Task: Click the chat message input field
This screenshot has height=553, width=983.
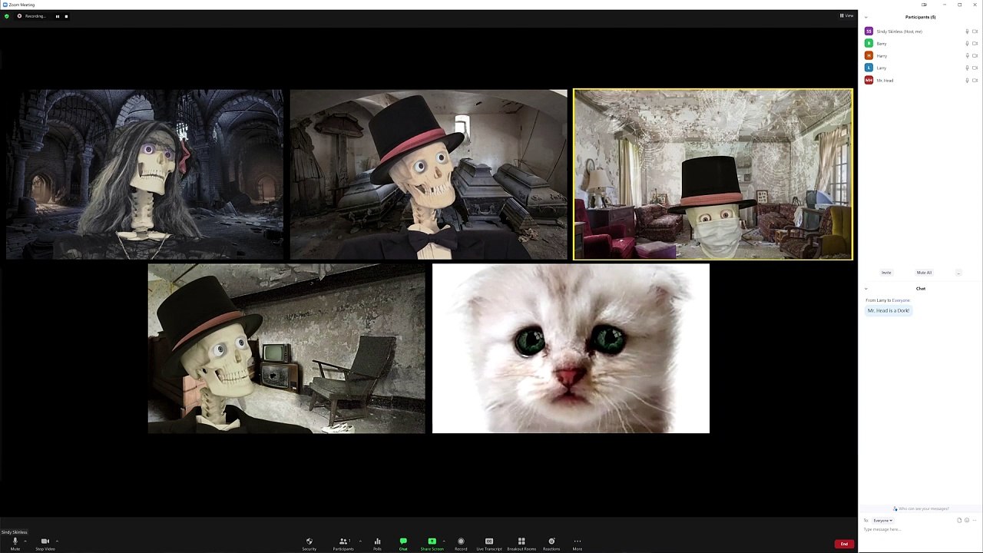Action: (920, 529)
